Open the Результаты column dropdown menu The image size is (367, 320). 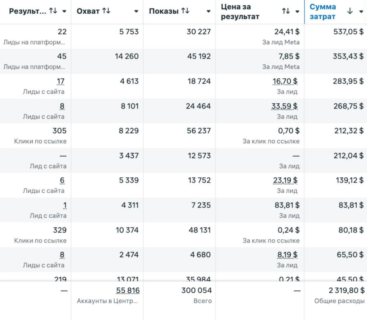(x=64, y=11)
